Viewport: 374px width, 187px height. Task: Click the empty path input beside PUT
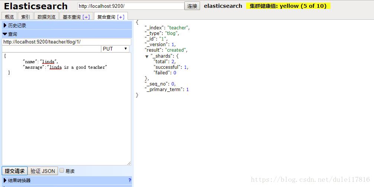click(x=52, y=49)
